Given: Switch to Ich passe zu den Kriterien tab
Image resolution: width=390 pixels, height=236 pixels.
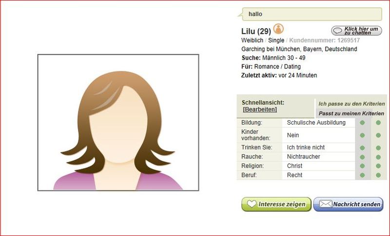Looking at the screenshot, I should click(351, 104).
